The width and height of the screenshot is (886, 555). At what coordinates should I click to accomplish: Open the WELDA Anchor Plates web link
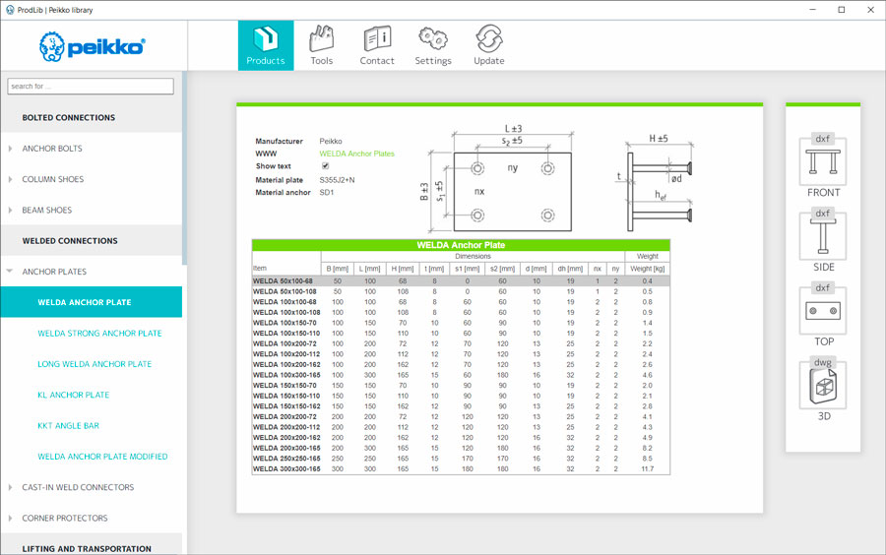pos(357,154)
